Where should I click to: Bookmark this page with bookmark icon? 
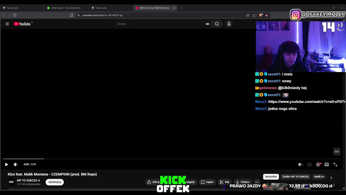pyautogui.click(x=71, y=15)
